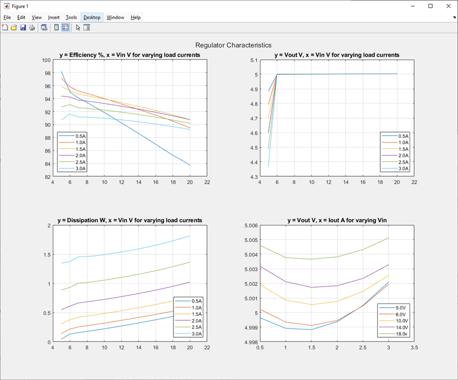Save the figure using the floppy disk icon

coord(23,27)
